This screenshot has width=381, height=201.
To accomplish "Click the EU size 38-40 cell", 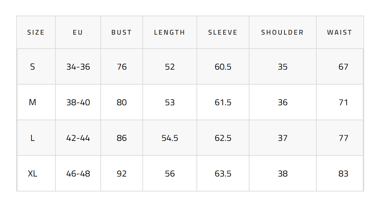I will tap(78, 102).
